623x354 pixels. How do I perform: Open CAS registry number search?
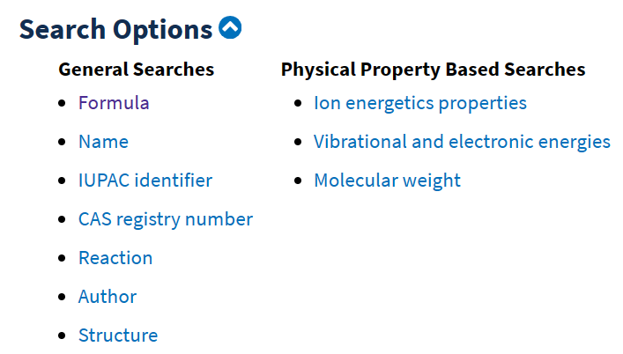click(x=166, y=219)
